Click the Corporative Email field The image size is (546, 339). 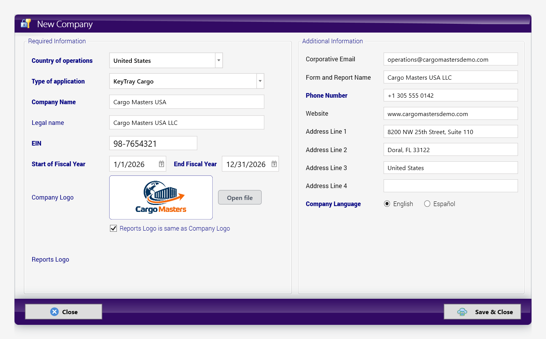[x=451, y=59]
